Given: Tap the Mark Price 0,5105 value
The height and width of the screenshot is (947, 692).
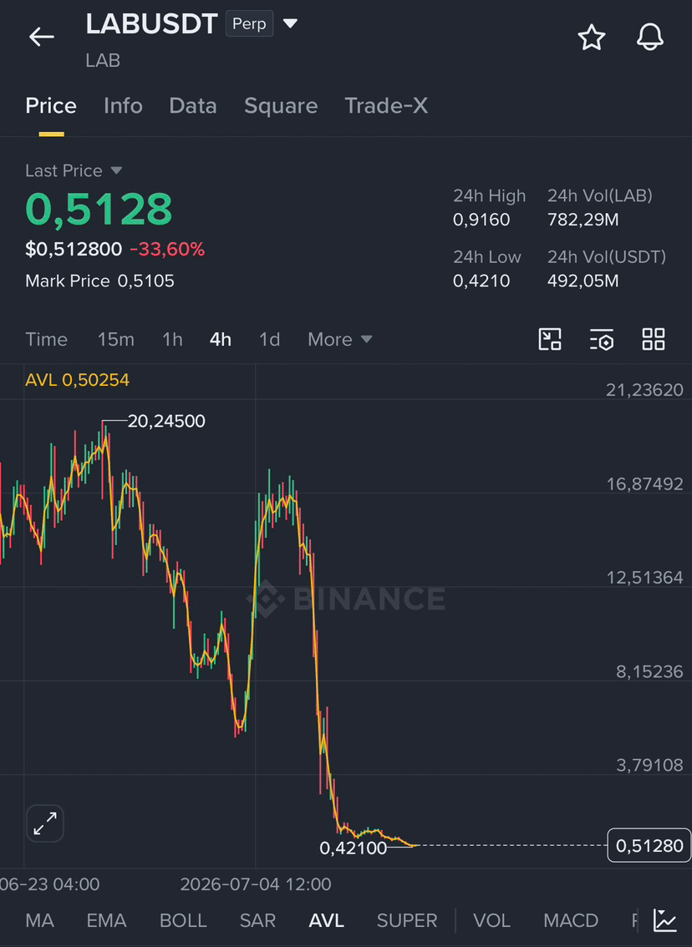Looking at the screenshot, I should 145,281.
